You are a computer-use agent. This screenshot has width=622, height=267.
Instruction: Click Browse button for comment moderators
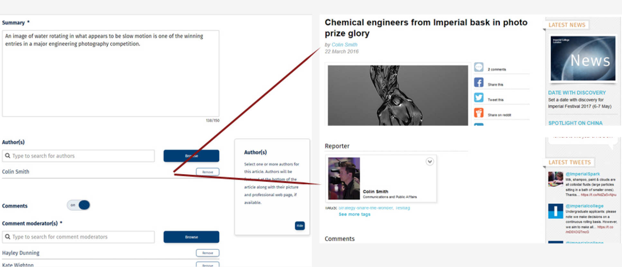pyautogui.click(x=191, y=237)
